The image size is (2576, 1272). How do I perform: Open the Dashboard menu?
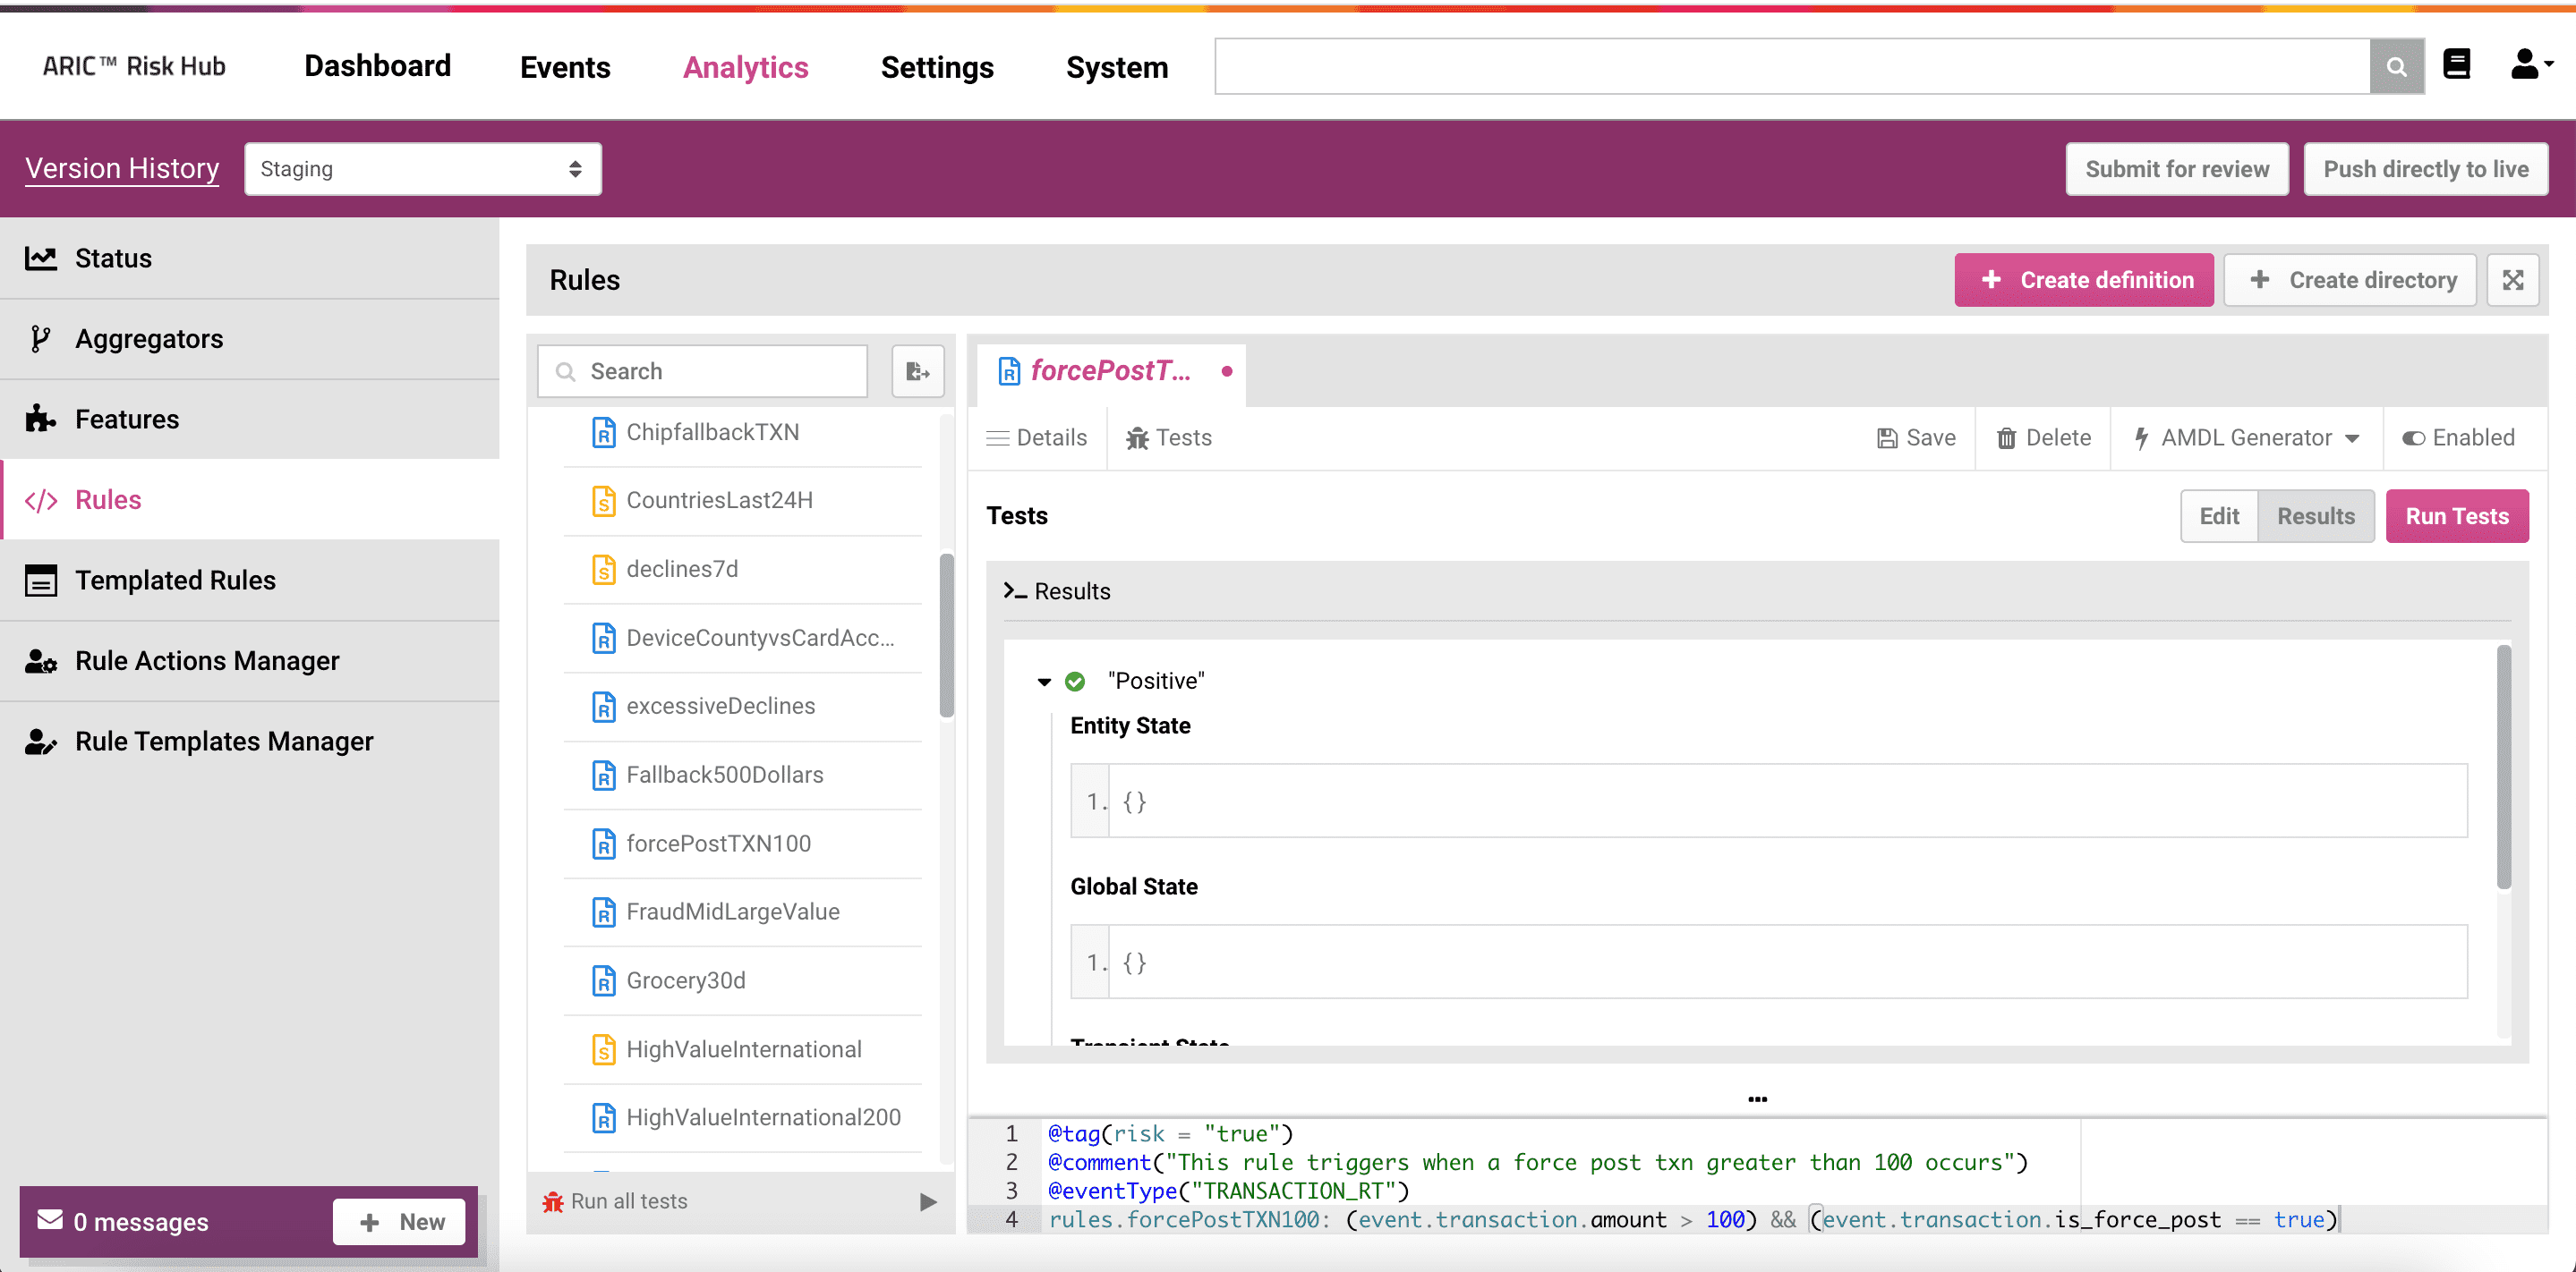(x=377, y=66)
